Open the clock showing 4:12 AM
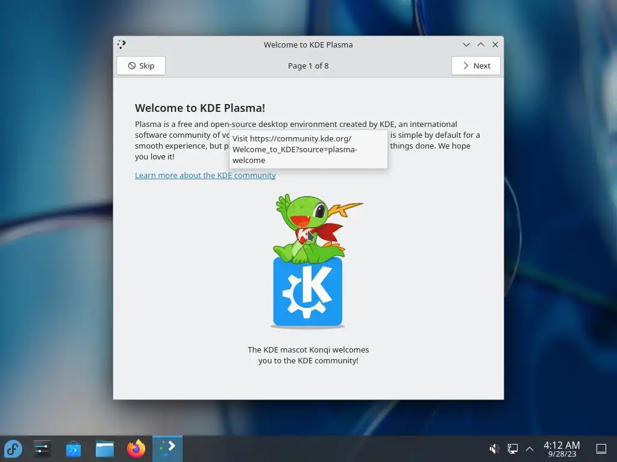 click(562, 449)
